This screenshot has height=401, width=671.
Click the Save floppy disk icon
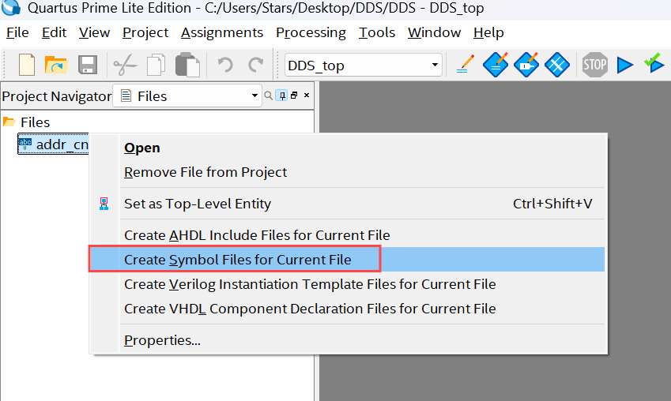click(88, 65)
